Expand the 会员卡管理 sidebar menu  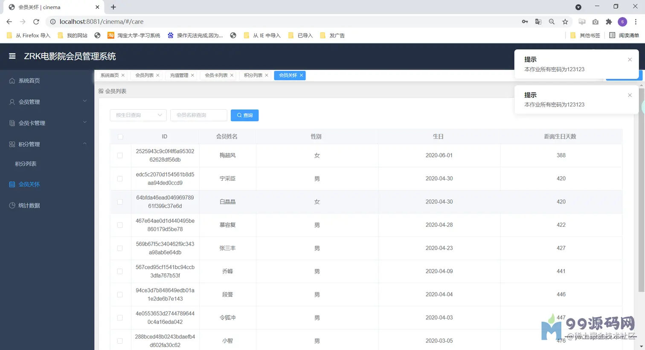pos(47,123)
